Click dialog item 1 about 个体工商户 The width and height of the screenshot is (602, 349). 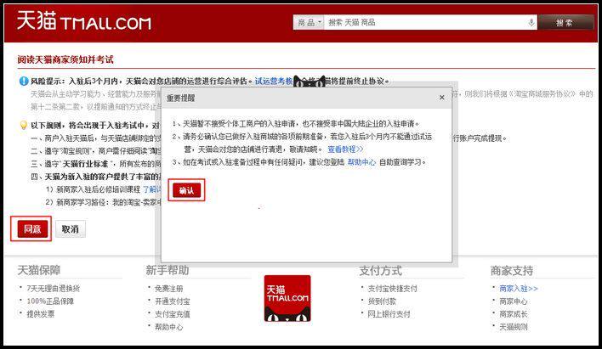click(296, 123)
